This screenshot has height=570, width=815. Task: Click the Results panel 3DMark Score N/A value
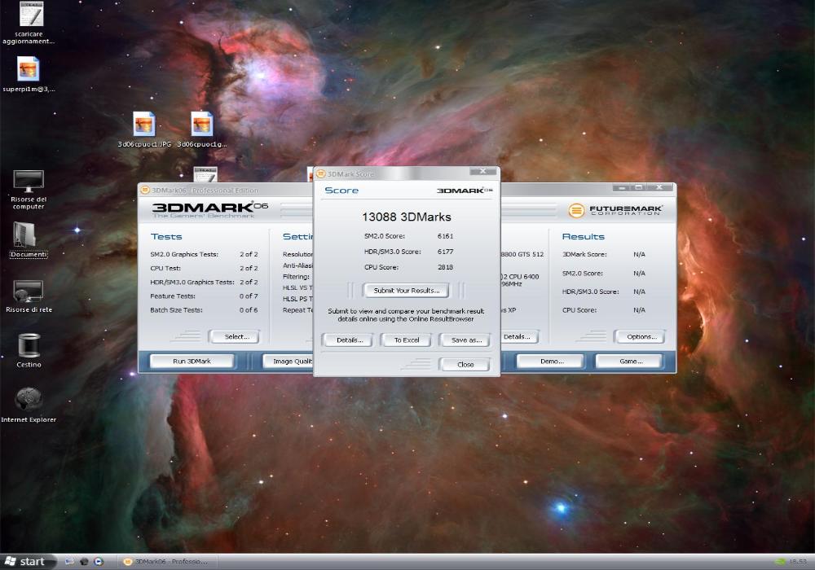[639, 254]
